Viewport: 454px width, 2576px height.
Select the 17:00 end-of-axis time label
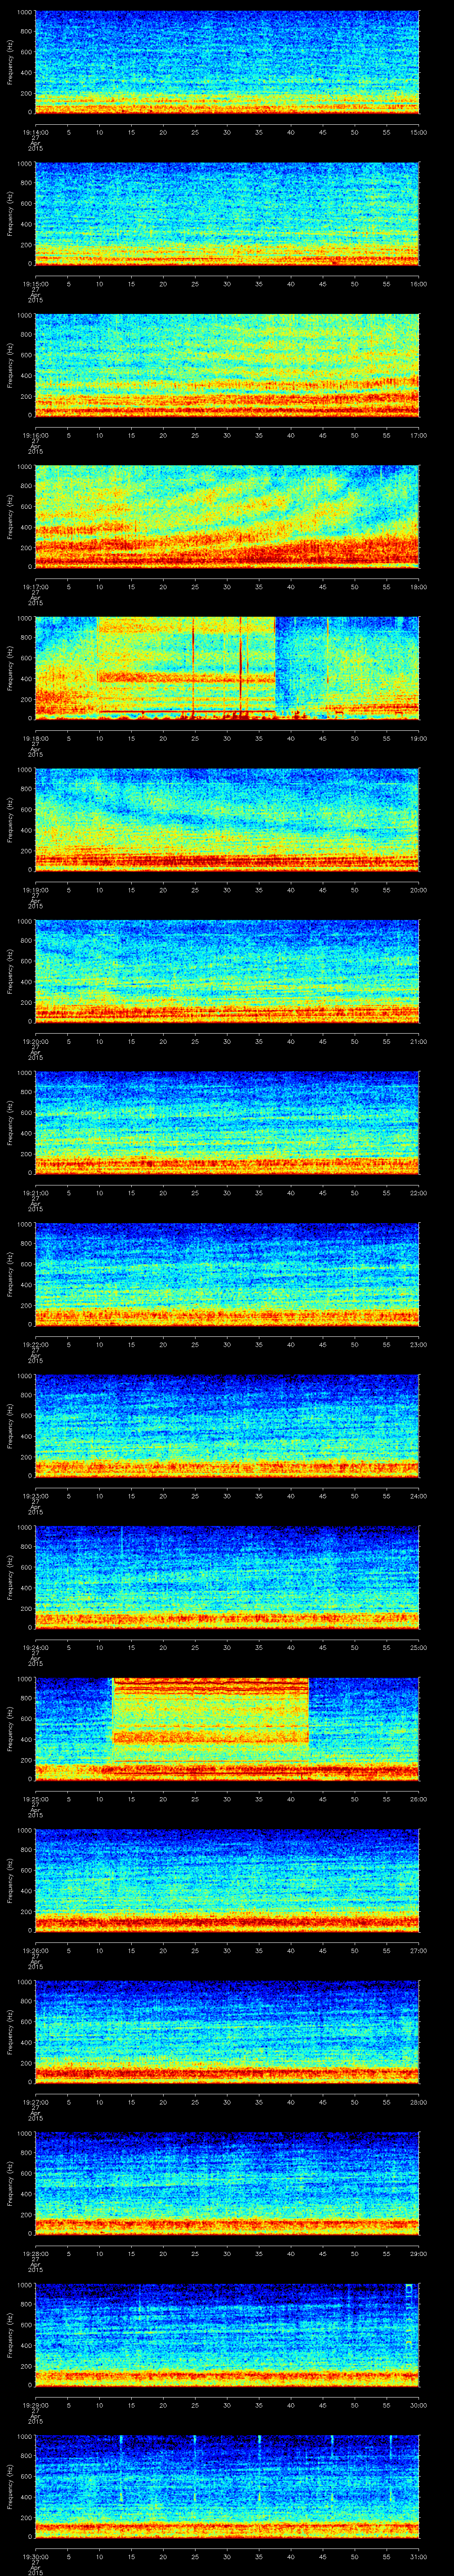click(419, 435)
